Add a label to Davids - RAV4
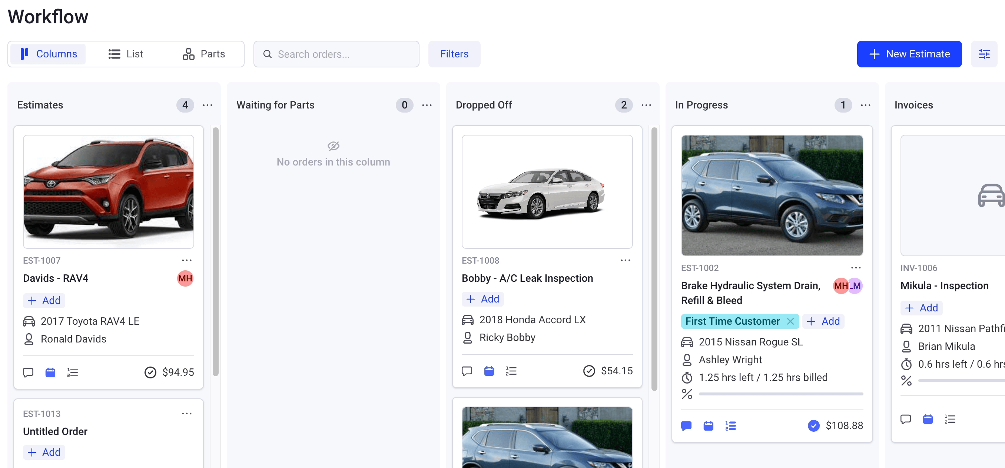 click(44, 300)
